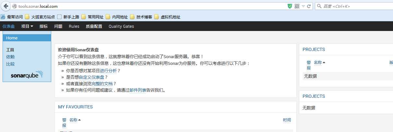Open the 完整的文档 link

pyautogui.click(x=102, y=84)
